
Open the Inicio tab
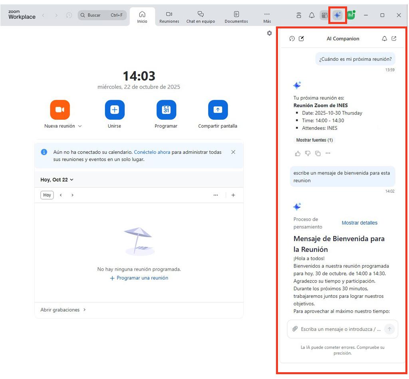pyautogui.click(x=142, y=17)
